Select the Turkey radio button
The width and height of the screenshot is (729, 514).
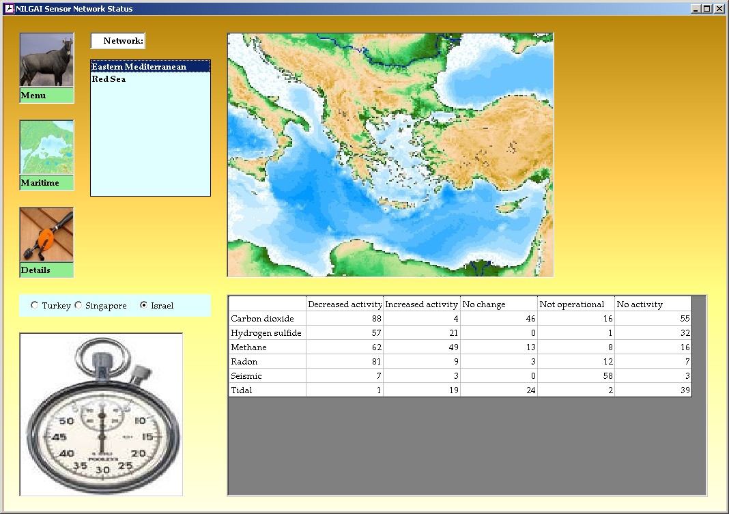point(35,306)
